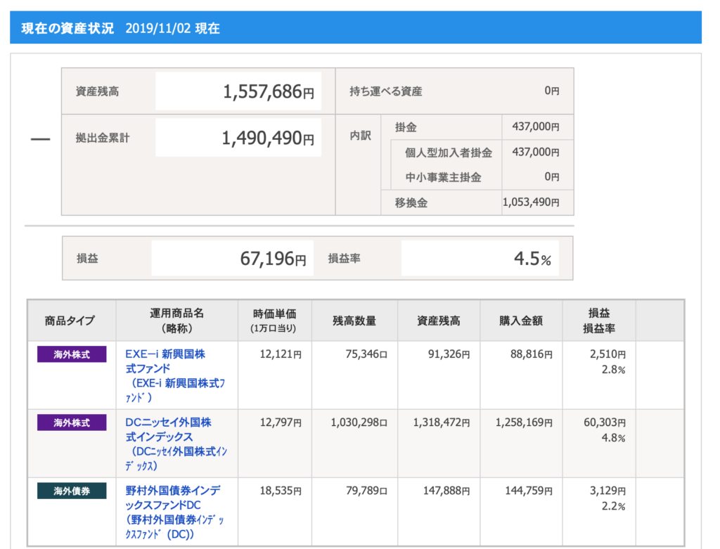Click the 購入金額 column header
Screen dimensions: 720x549
point(521,321)
